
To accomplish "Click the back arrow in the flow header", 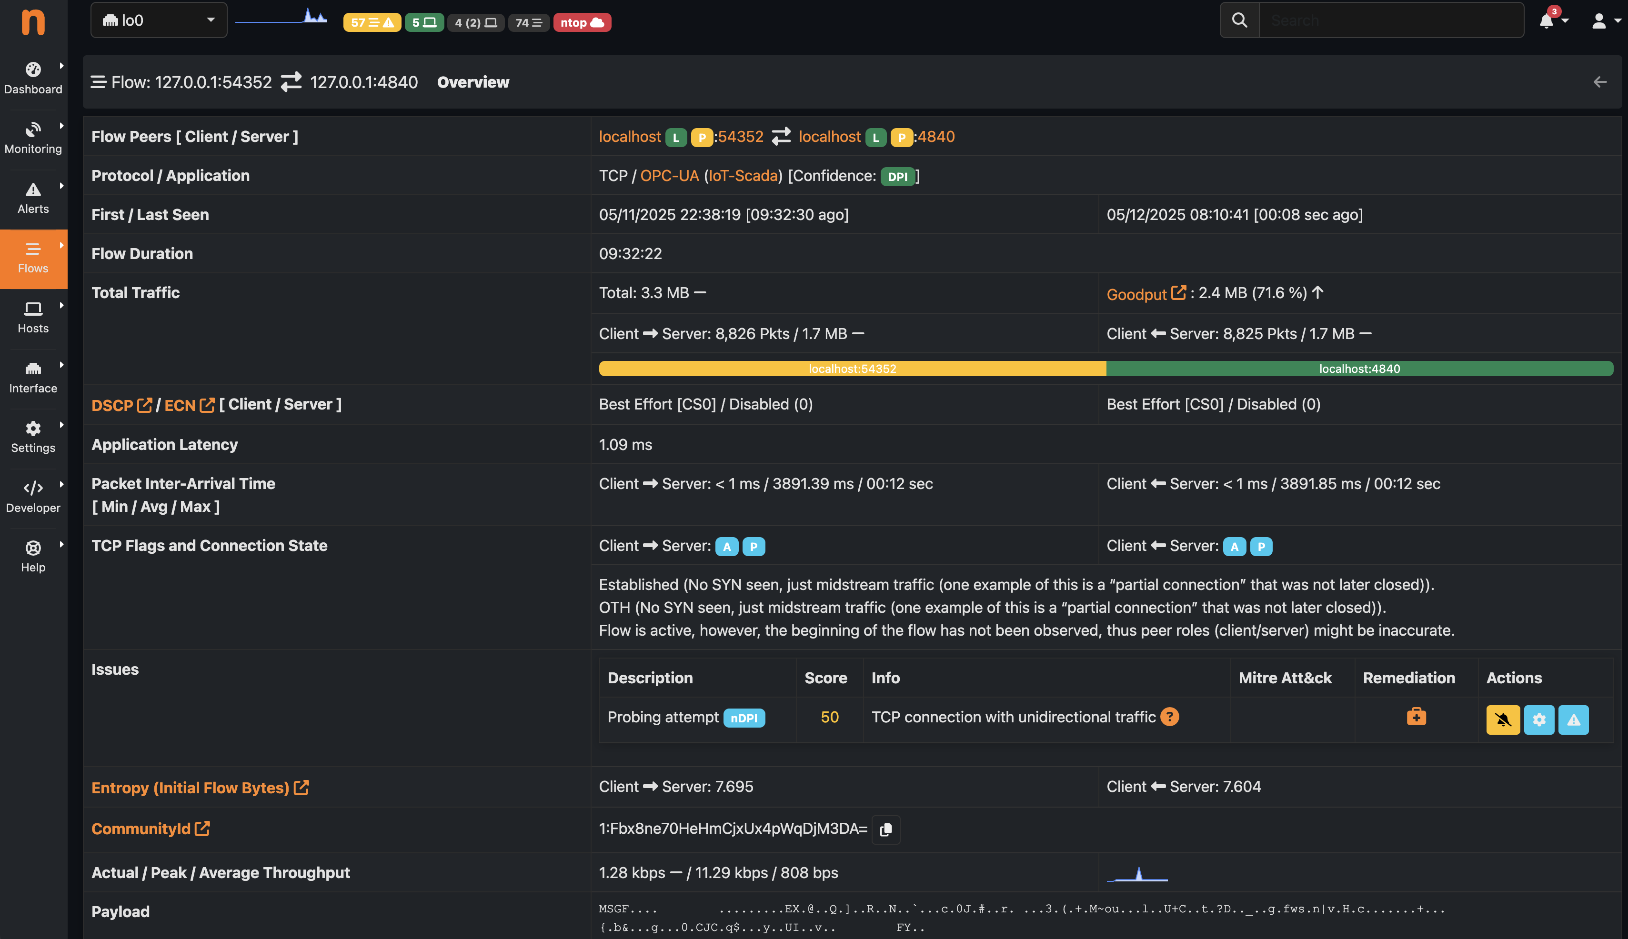I will 1600,82.
